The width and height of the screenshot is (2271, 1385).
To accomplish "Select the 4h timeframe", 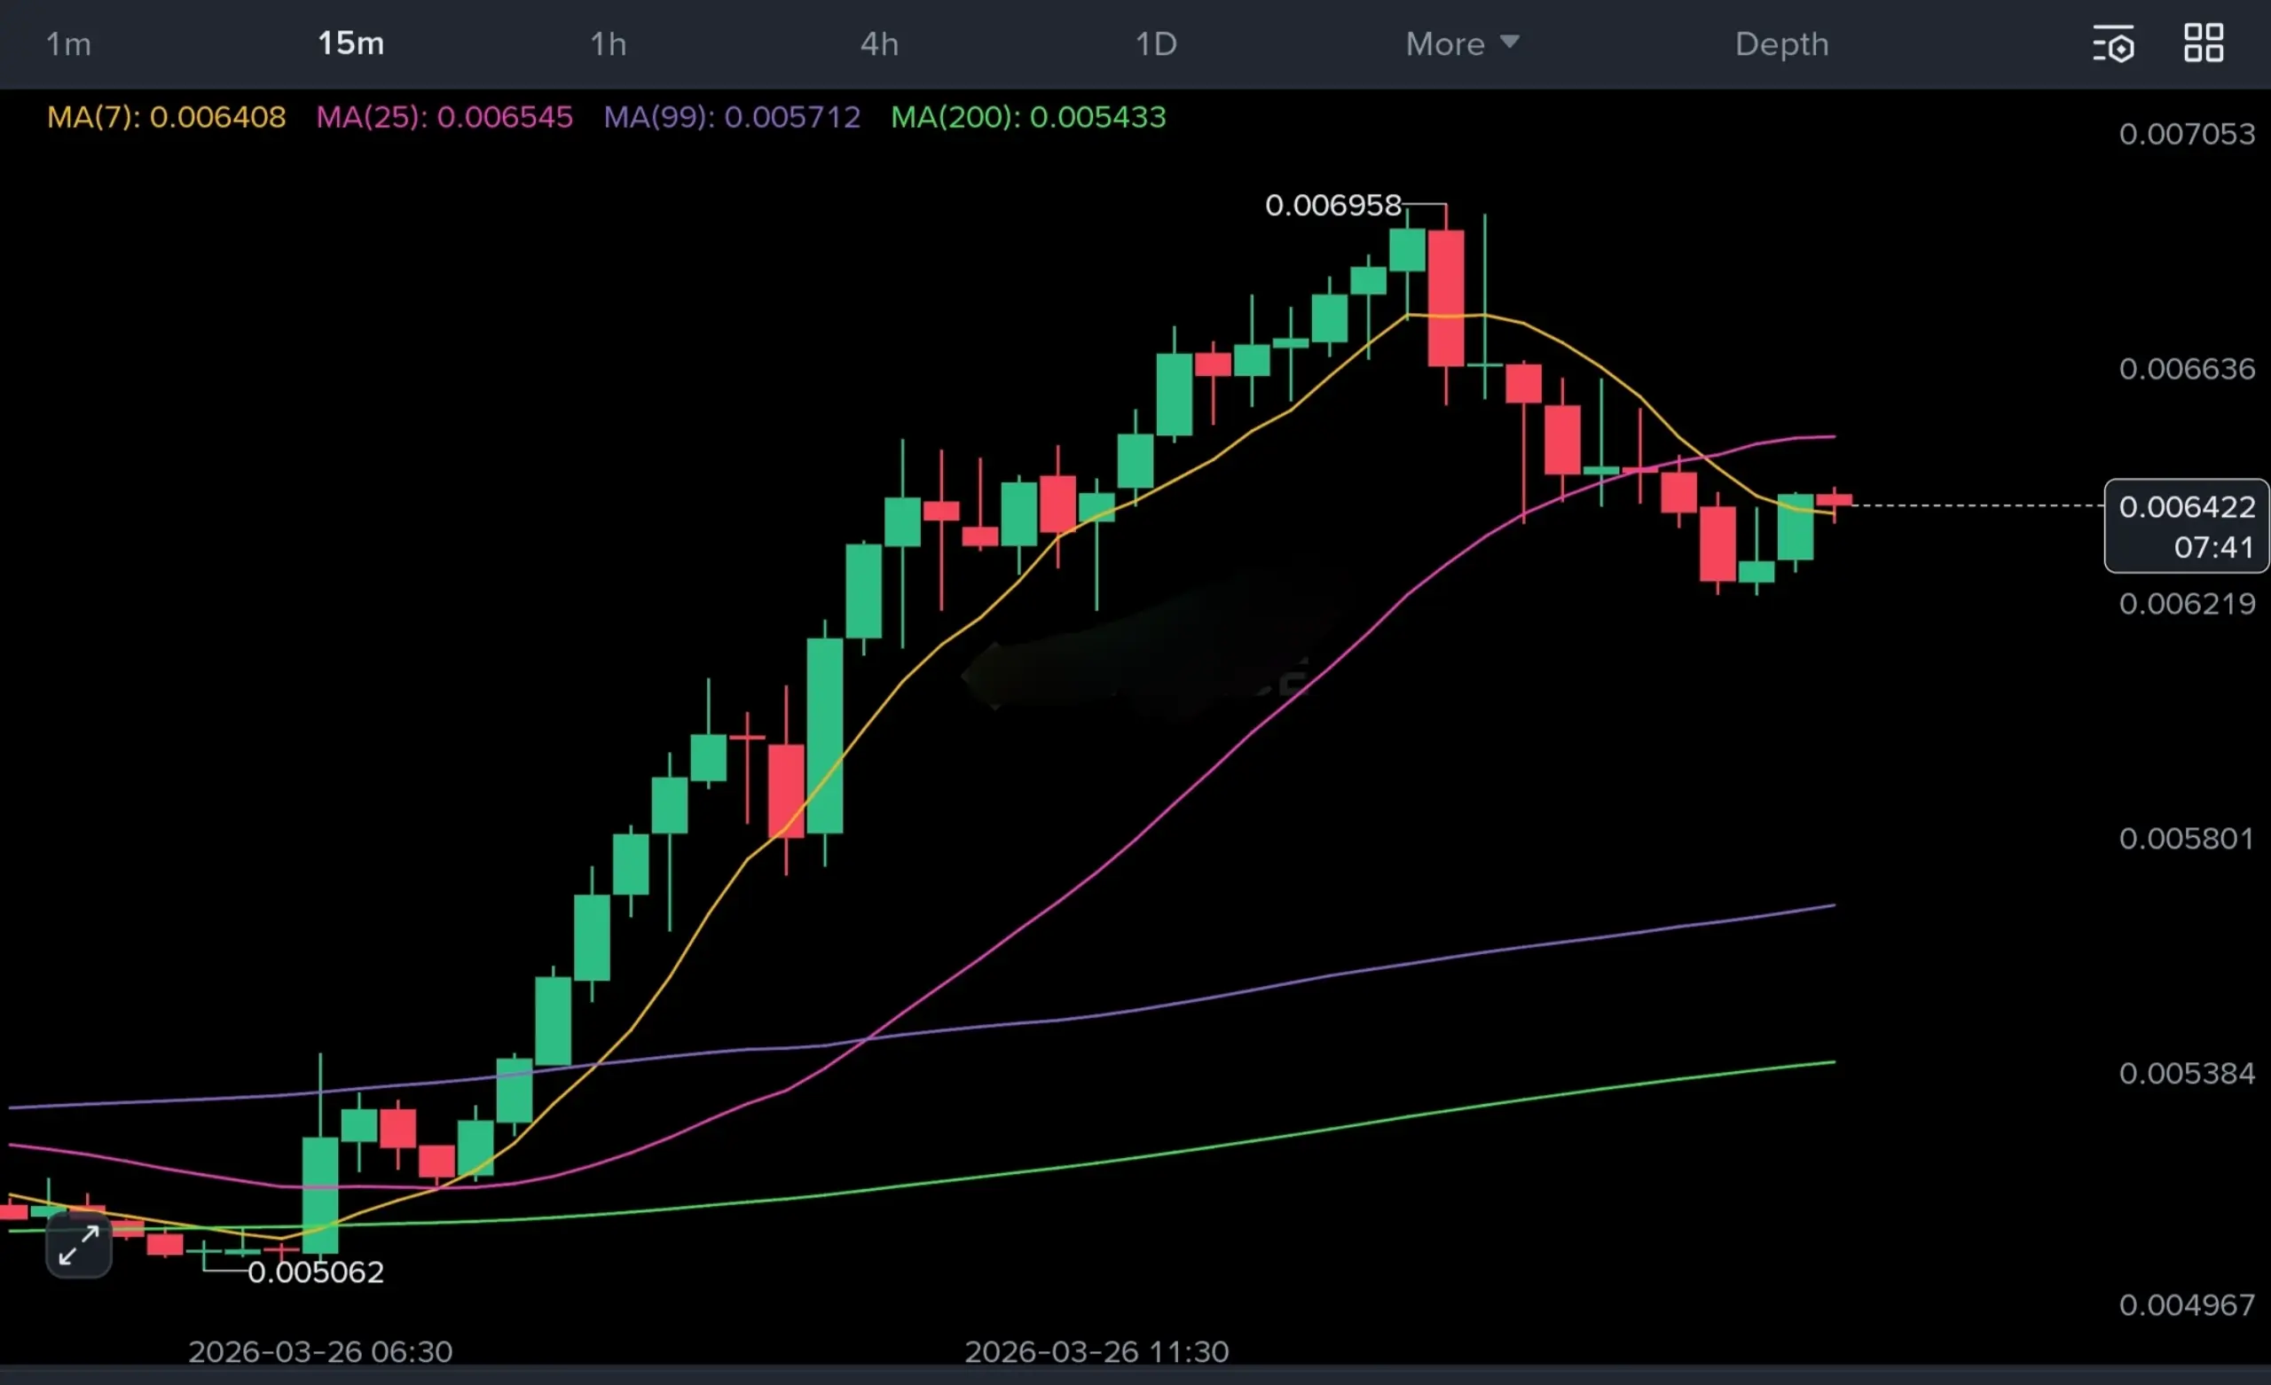I will pos(879,44).
